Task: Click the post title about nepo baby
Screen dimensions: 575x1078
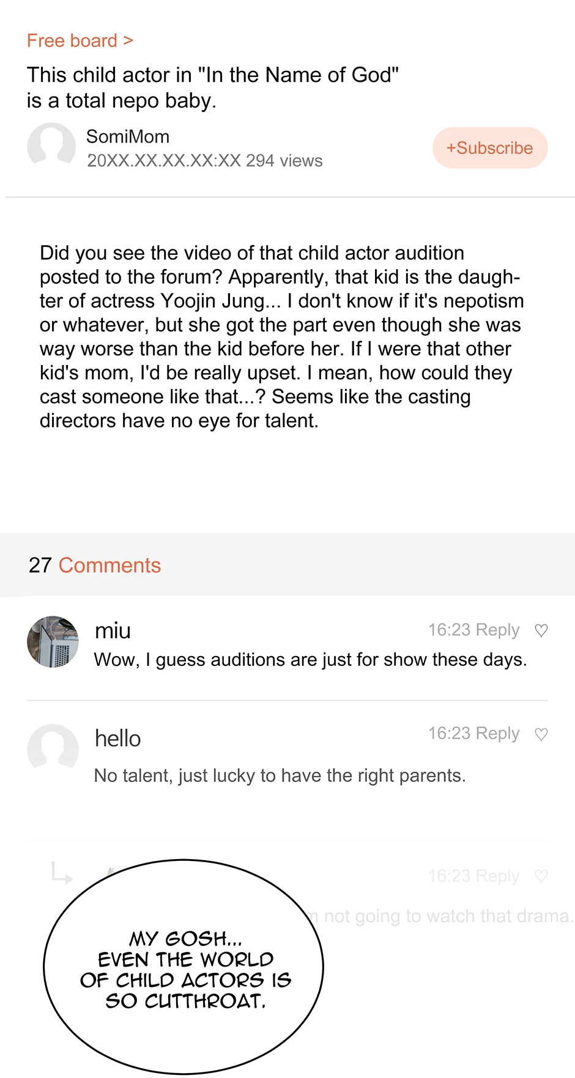Action: (x=212, y=87)
